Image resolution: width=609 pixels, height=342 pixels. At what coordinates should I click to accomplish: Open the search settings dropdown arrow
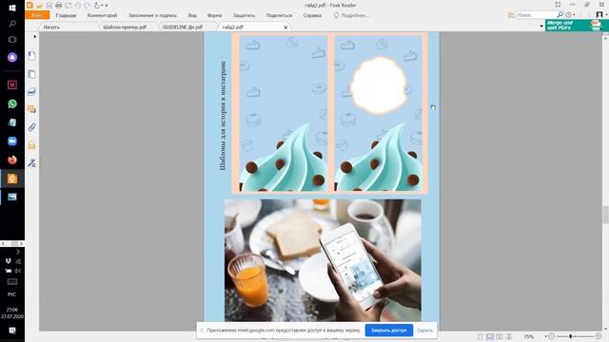pyautogui.click(x=574, y=15)
